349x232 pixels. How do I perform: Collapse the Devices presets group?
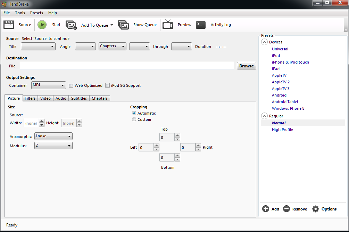pyautogui.click(x=264, y=42)
